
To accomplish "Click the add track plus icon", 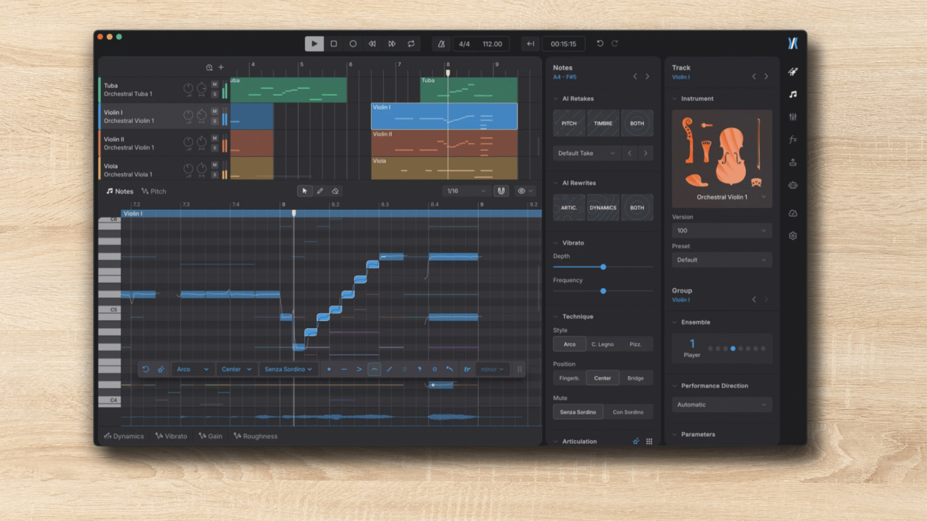I will click(x=221, y=68).
